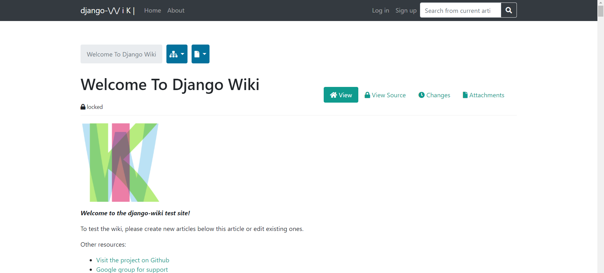The height and width of the screenshot is (273, 604).
Task: Open the Changes tab
Action: coord(434,95)
